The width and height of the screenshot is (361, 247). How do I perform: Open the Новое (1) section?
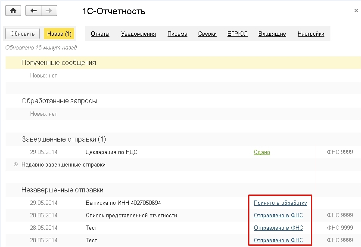pos(59,34)
